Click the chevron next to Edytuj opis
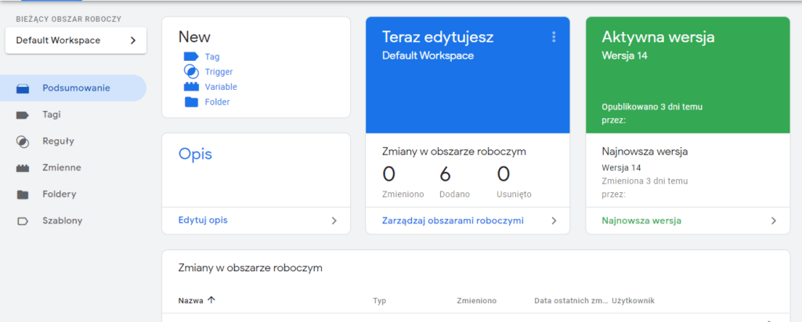Image resolution: width=802 pixels, height=322 pixels. coord(334,221)
